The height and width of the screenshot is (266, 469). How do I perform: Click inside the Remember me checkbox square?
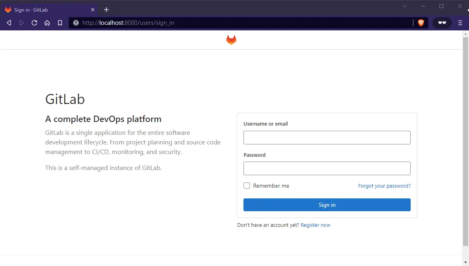coord(247,186)
